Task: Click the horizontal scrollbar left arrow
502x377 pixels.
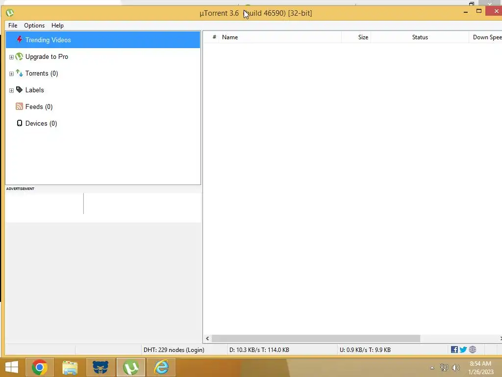Action: pos(207,339)
